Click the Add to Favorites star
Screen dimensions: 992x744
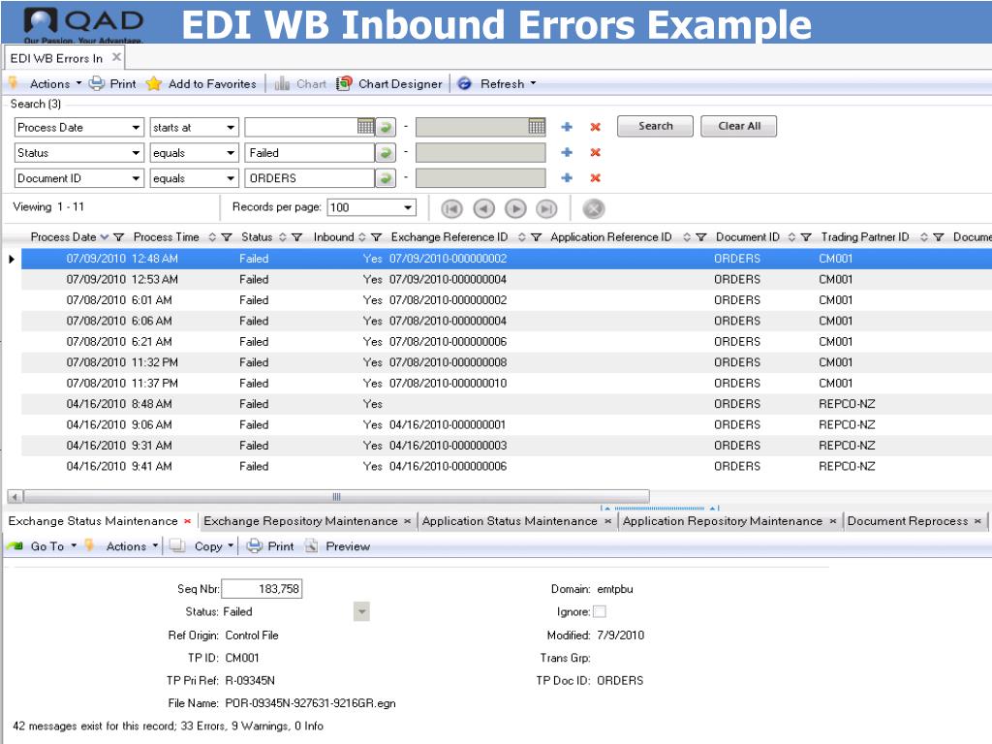tap(154, 83)
